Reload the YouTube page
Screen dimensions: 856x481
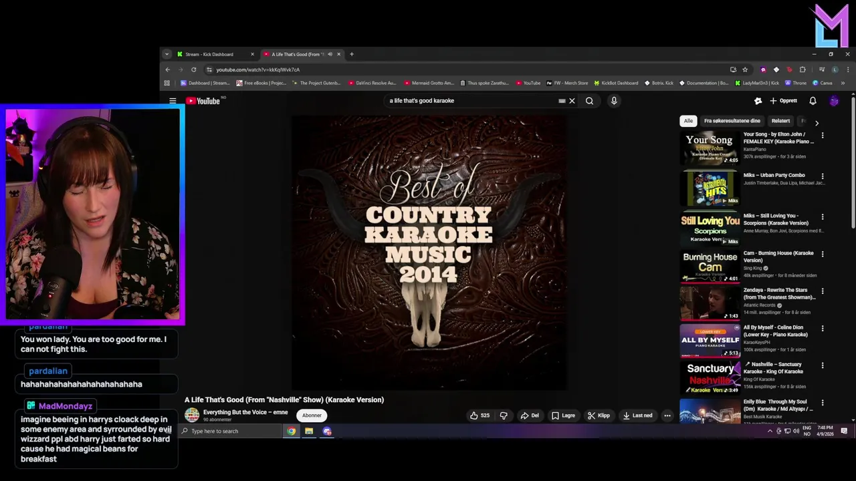click(194, 69)
